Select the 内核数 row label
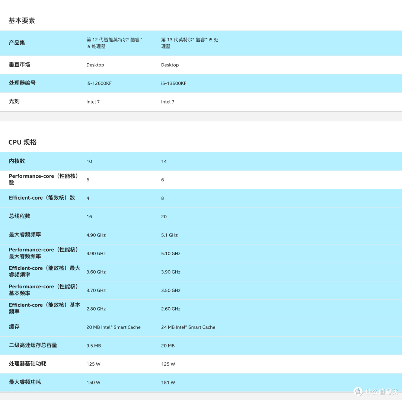Viewport: 402px width, 400px height. pos(17,161)
